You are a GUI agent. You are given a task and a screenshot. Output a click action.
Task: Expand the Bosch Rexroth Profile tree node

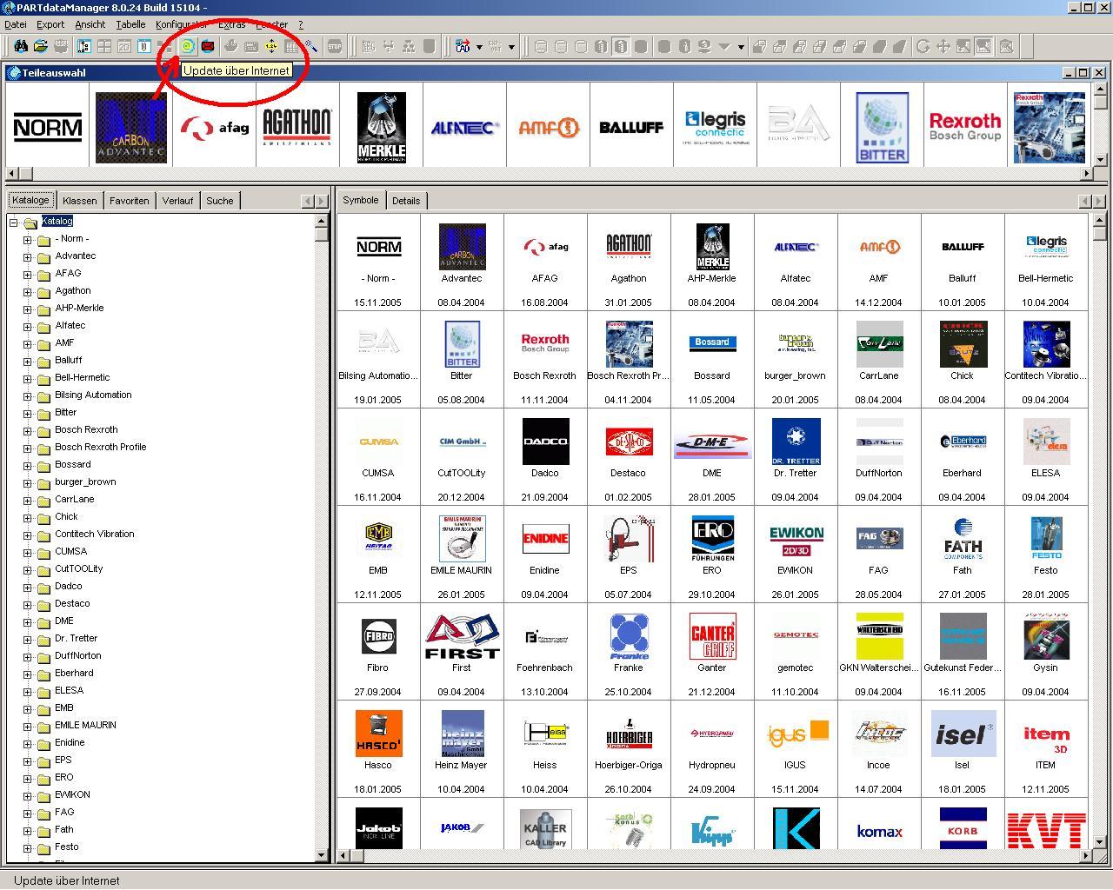tap(27, 448)
